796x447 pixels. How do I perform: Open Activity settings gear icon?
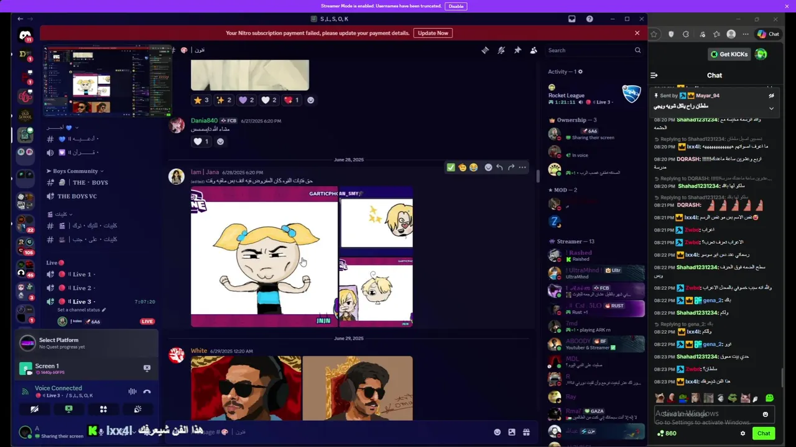tap(580, 72)
